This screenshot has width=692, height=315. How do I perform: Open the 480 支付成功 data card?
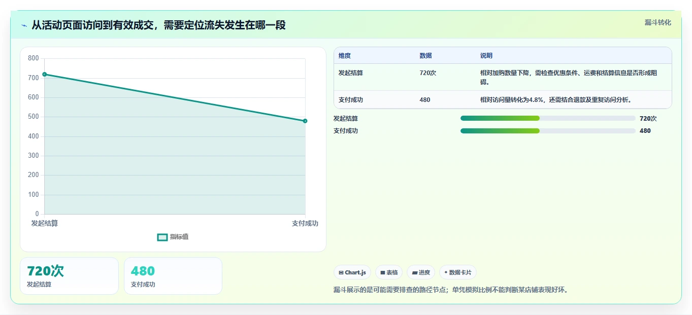(x=173, y=276)
